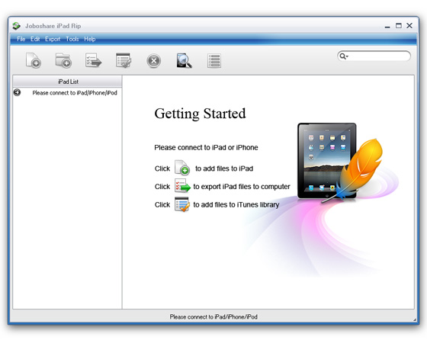
Task: Click the Export to iTunes toolbar icon
Action: (124, 60)
